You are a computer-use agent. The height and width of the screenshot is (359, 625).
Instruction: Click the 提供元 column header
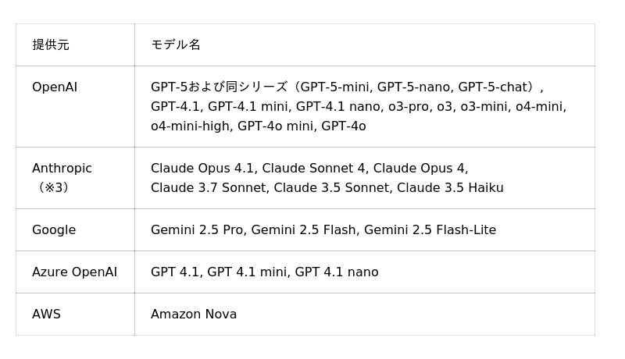[x=51, y=45]
